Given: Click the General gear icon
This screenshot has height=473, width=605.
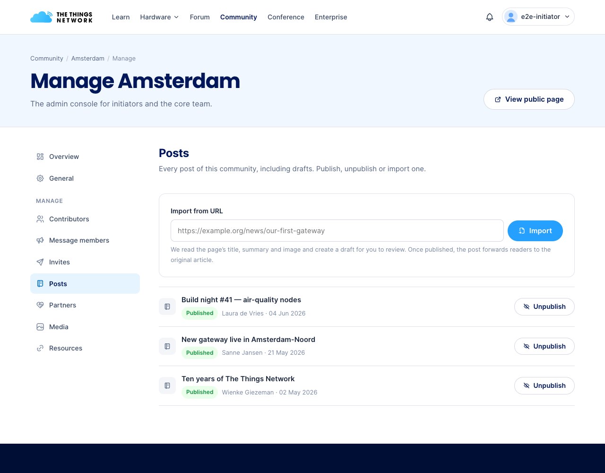Looking at the screenshot, I should pyautogui.click(x=40, y=178).
